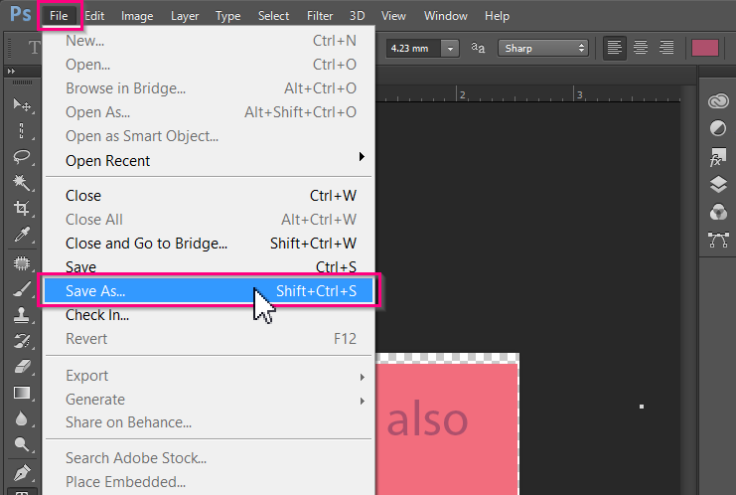
Task: Expand the Generate submenu
Action: (362, 402)
